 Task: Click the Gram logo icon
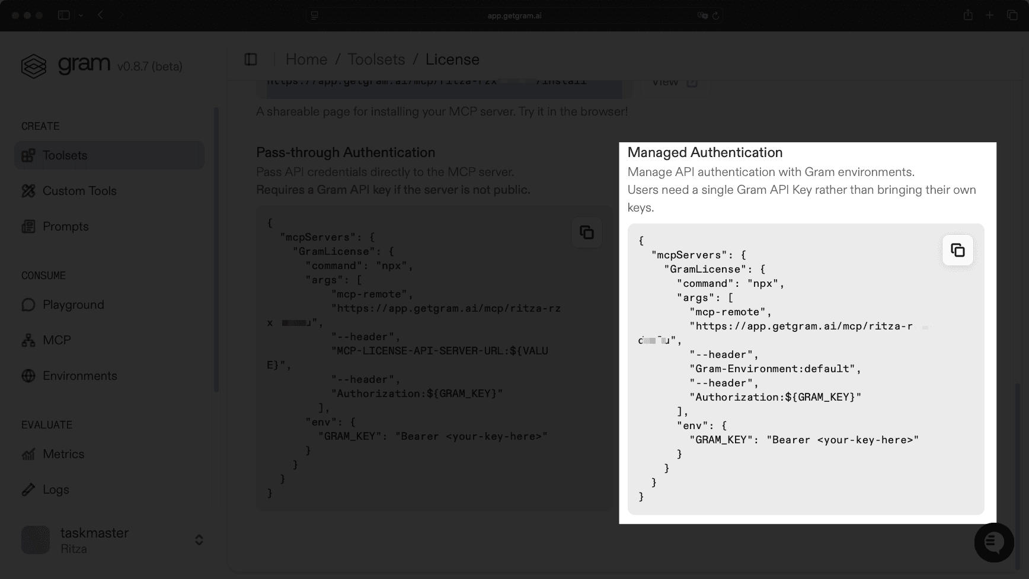pos(34,66)
